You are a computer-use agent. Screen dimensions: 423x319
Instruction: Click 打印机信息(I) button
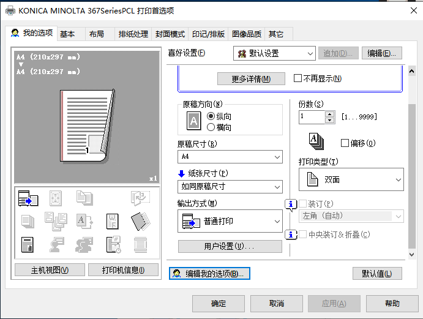coord(123,270)
